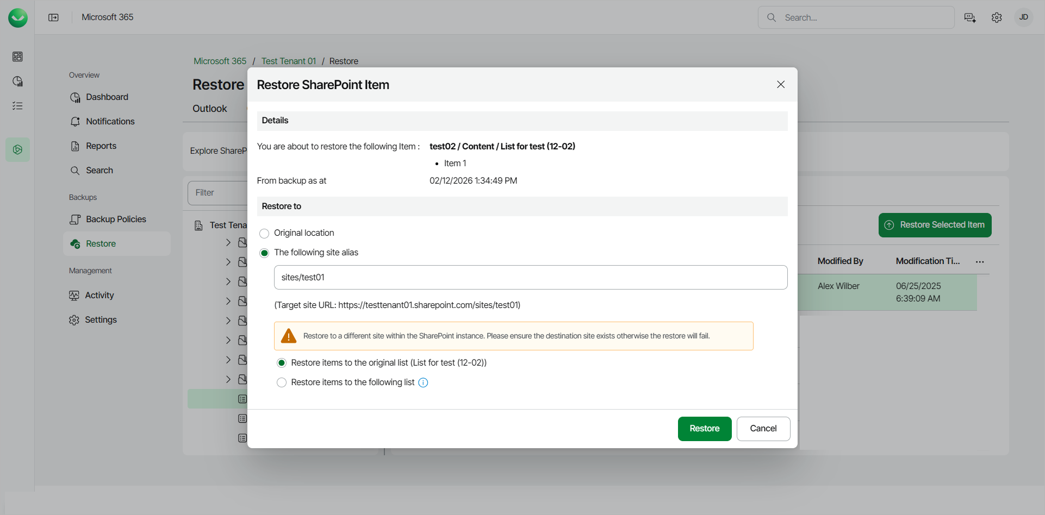Image resolution: width=1045 pixels, height=515 pixels.
Task: Enable restore items to the following list
Action: [x=282, y=382]
